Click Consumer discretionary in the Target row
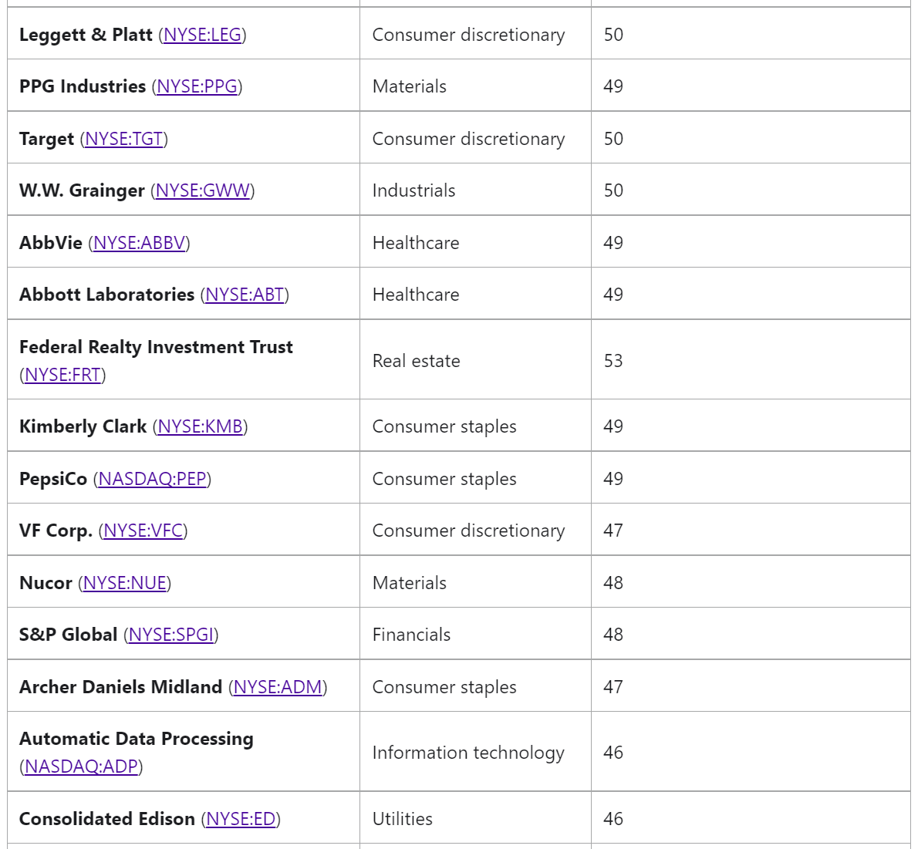The width and height of the screenshot is (918, 849). point(469,140)
